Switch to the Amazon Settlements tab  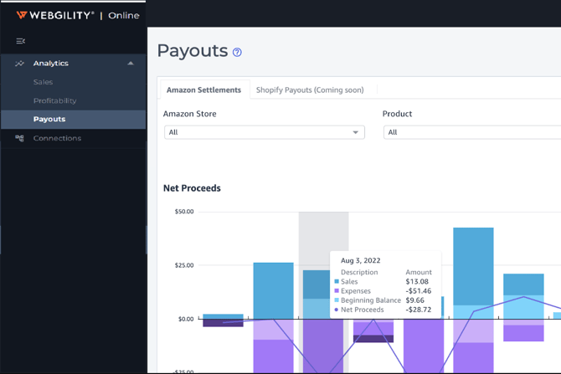coord(203,90)
